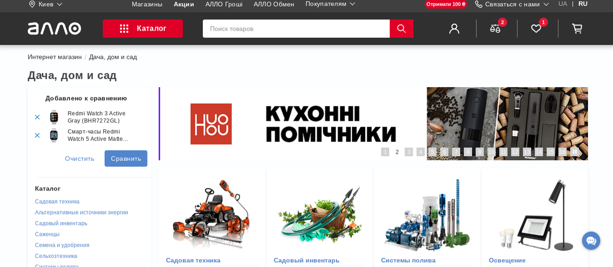Viewport: 613px width, 267px height.
Task: Open Освещение category image
Action: [534, 214]
